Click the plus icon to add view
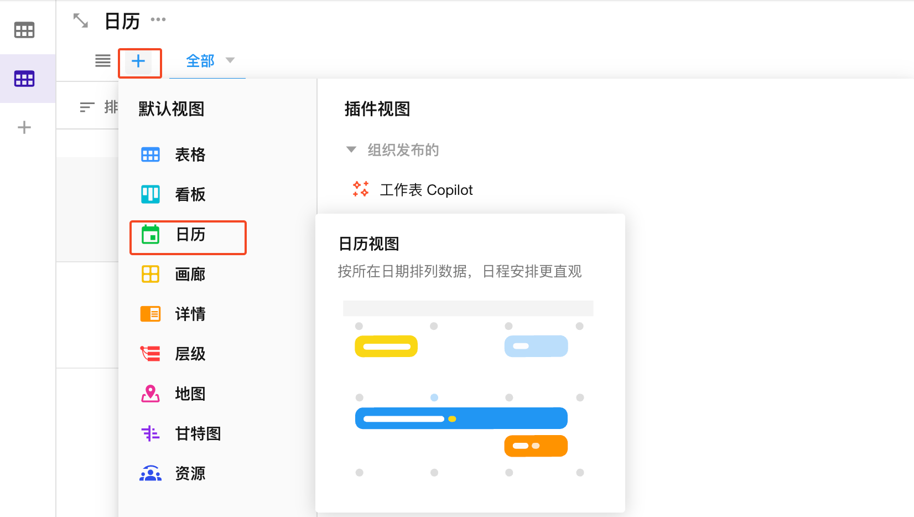The height and width of the screenshot is (517, 914). (x=138, y=61)
